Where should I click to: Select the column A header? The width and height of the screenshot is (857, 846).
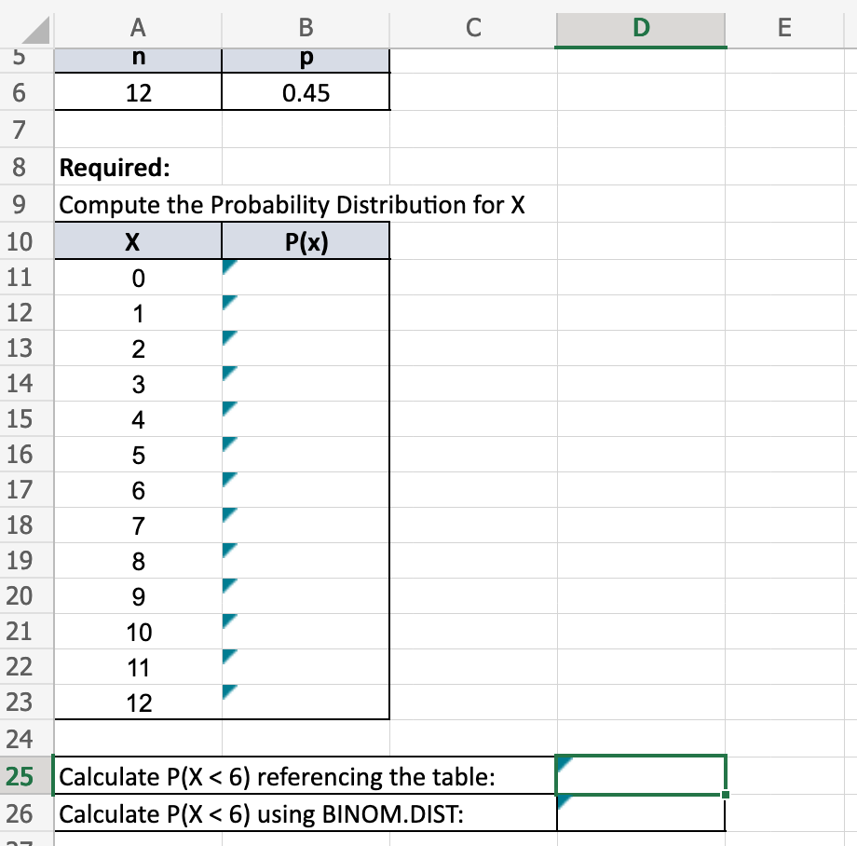(138, 28)
